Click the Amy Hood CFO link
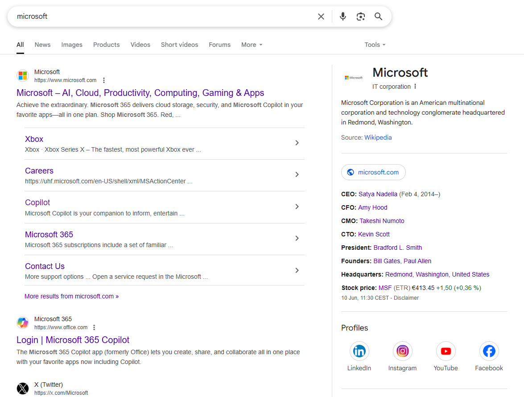The height and width of the screenshot is (397, 524). coord(373,207)
